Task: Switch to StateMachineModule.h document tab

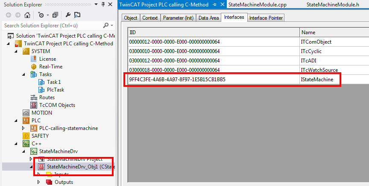Action: (333, 5)
